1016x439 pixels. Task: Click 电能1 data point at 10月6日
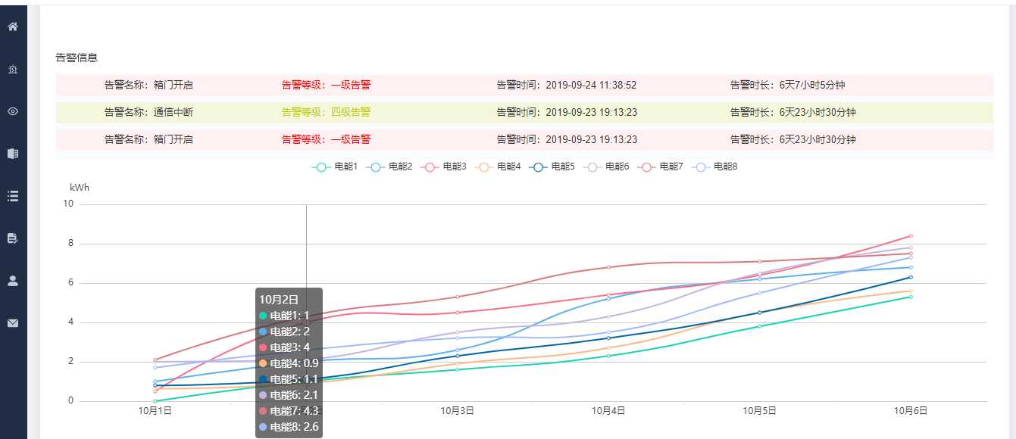point(911,297)
